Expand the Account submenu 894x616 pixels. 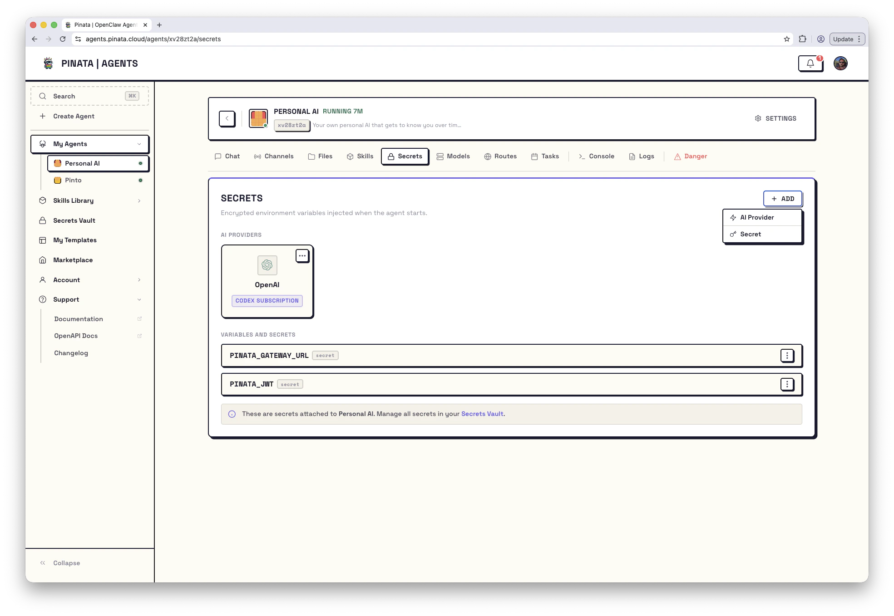pyautogui.click(x=139, y=280)
